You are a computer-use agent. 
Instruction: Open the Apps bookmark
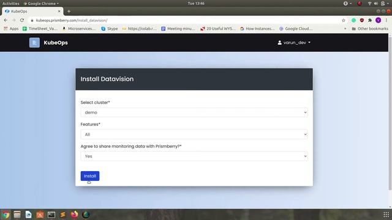pyautogui.click(x=11, y=29)
